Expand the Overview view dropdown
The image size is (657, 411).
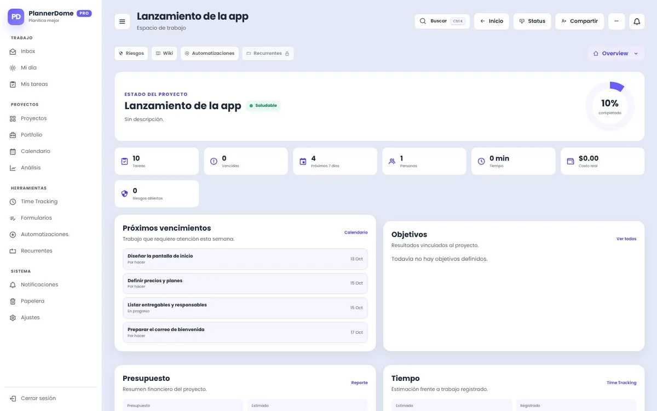click(x=616, y=53)
